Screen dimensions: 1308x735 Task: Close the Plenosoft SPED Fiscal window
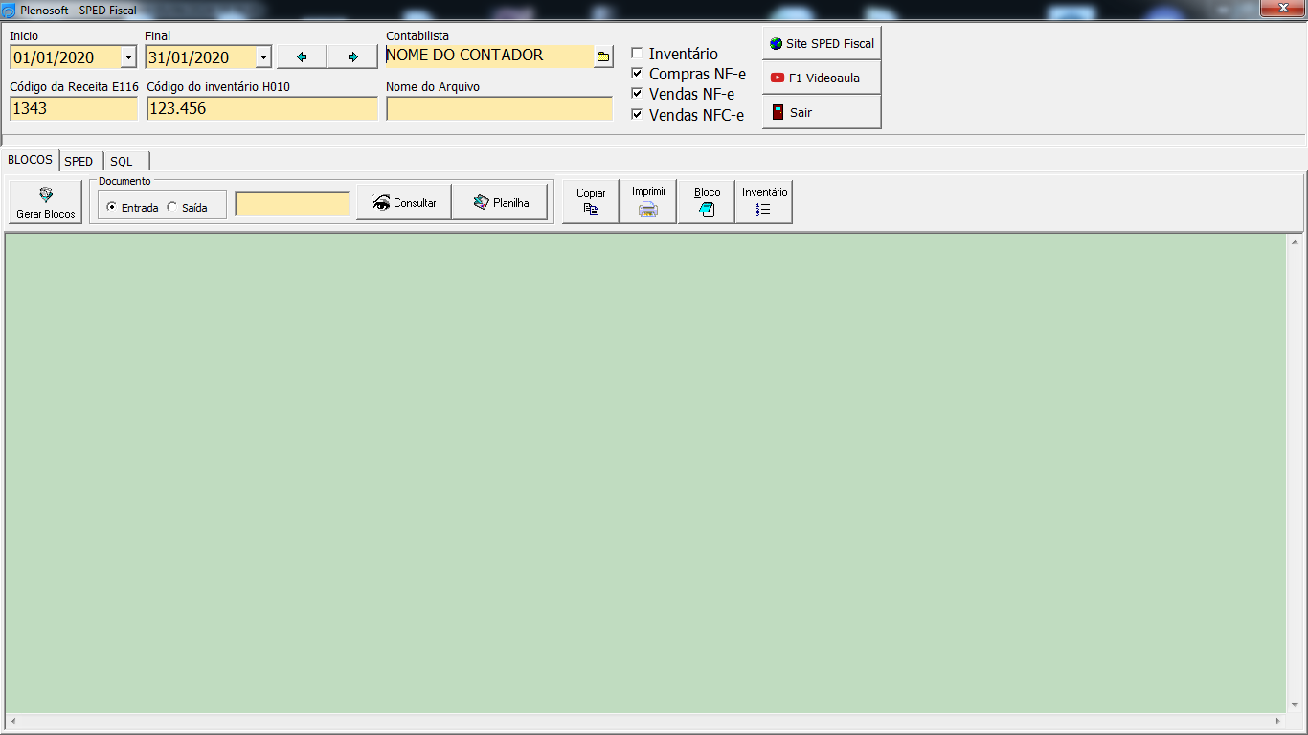1281,9
